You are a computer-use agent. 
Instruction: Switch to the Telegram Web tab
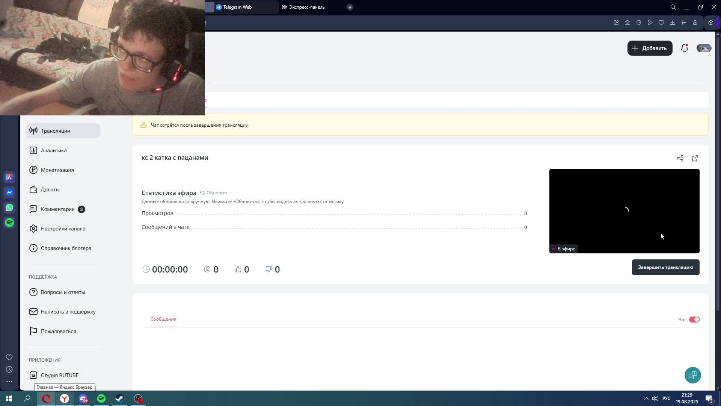coord(237,7)
